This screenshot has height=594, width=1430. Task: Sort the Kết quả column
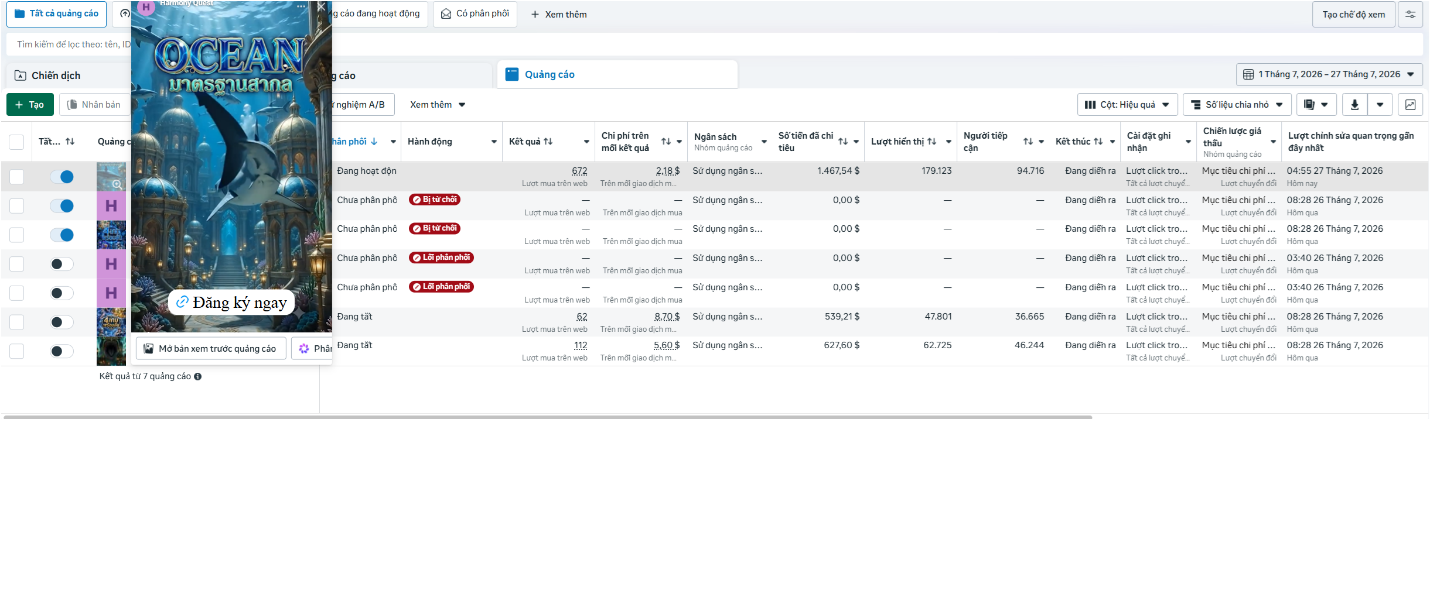pyautogui.click(x=548, y=141)
